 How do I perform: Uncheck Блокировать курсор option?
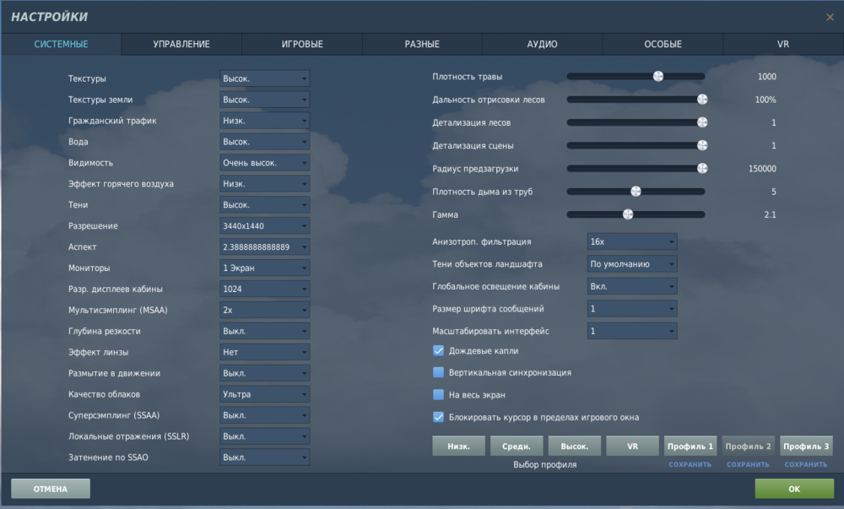pos(438,416)
